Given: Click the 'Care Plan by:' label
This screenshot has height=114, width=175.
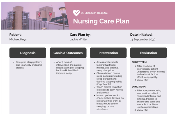Looking at the screenshot, I should pyautogui.click(x=80, y=35).
